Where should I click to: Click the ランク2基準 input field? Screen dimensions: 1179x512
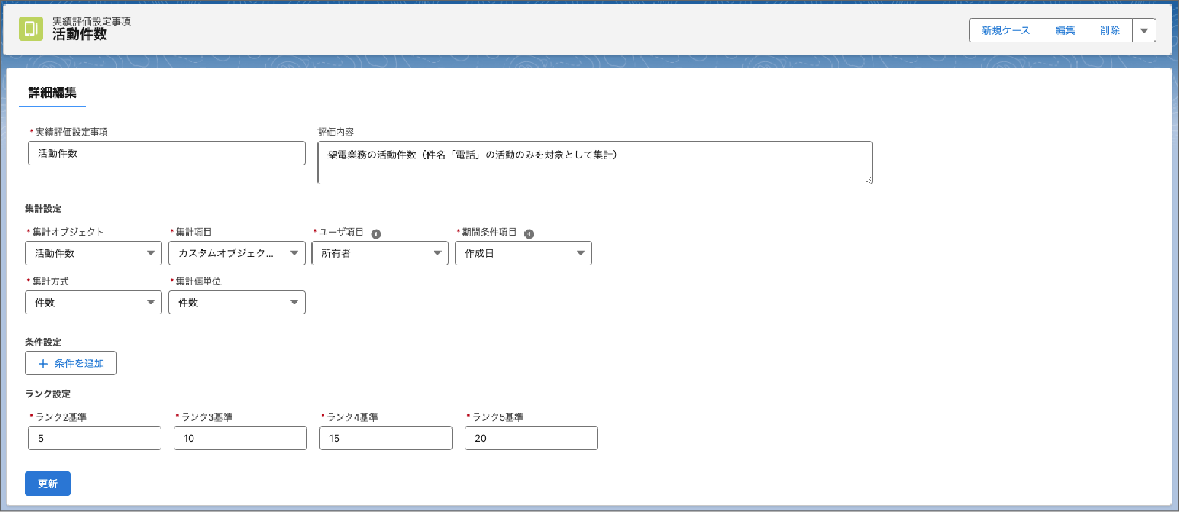click(95, 438)
